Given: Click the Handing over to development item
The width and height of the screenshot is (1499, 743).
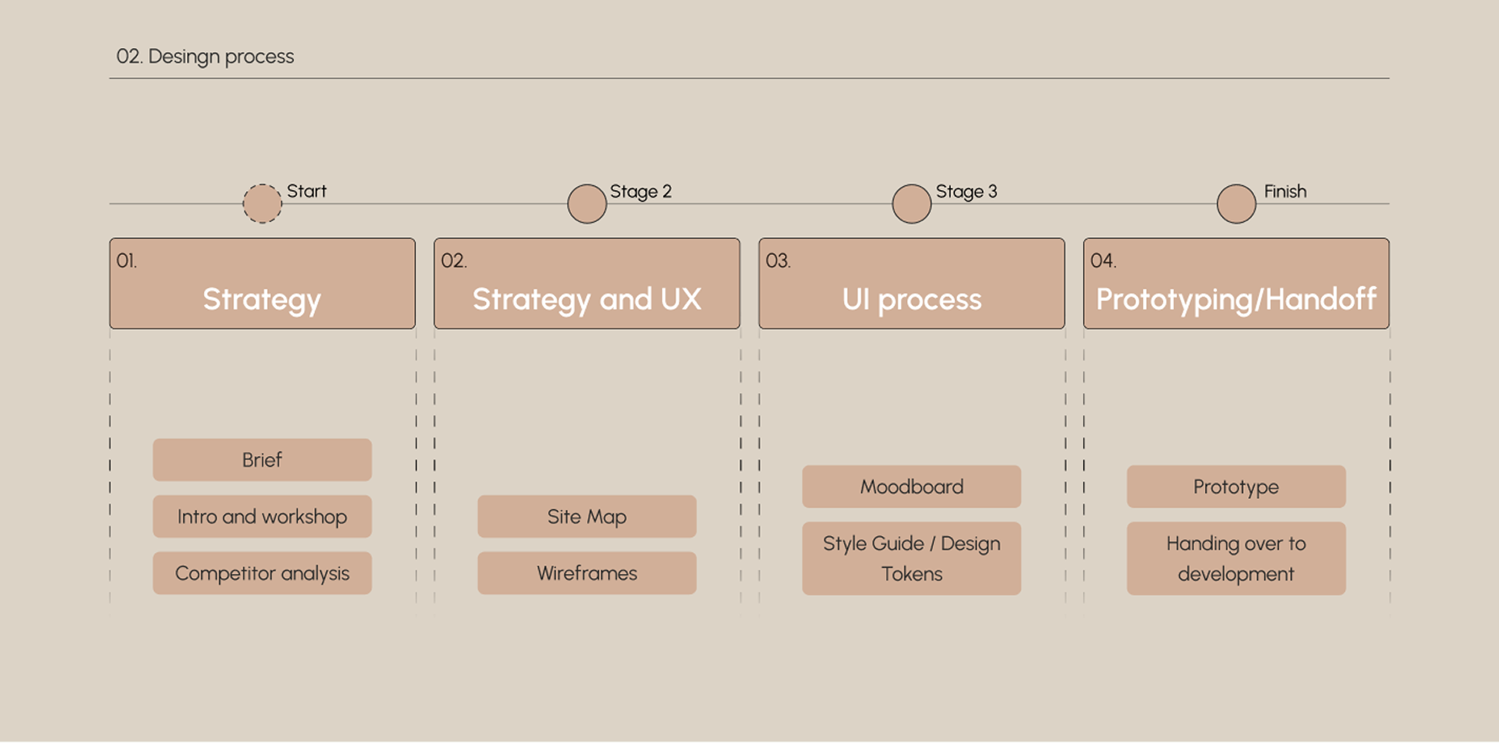Looking at the screenshot, I should click(x=1236, y=559).
